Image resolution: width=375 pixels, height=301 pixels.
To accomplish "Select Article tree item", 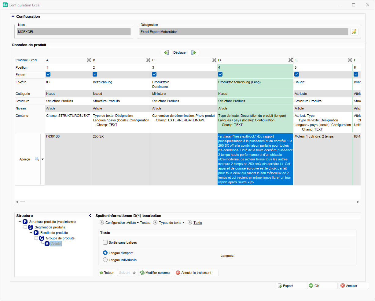I will pos(56,244).
